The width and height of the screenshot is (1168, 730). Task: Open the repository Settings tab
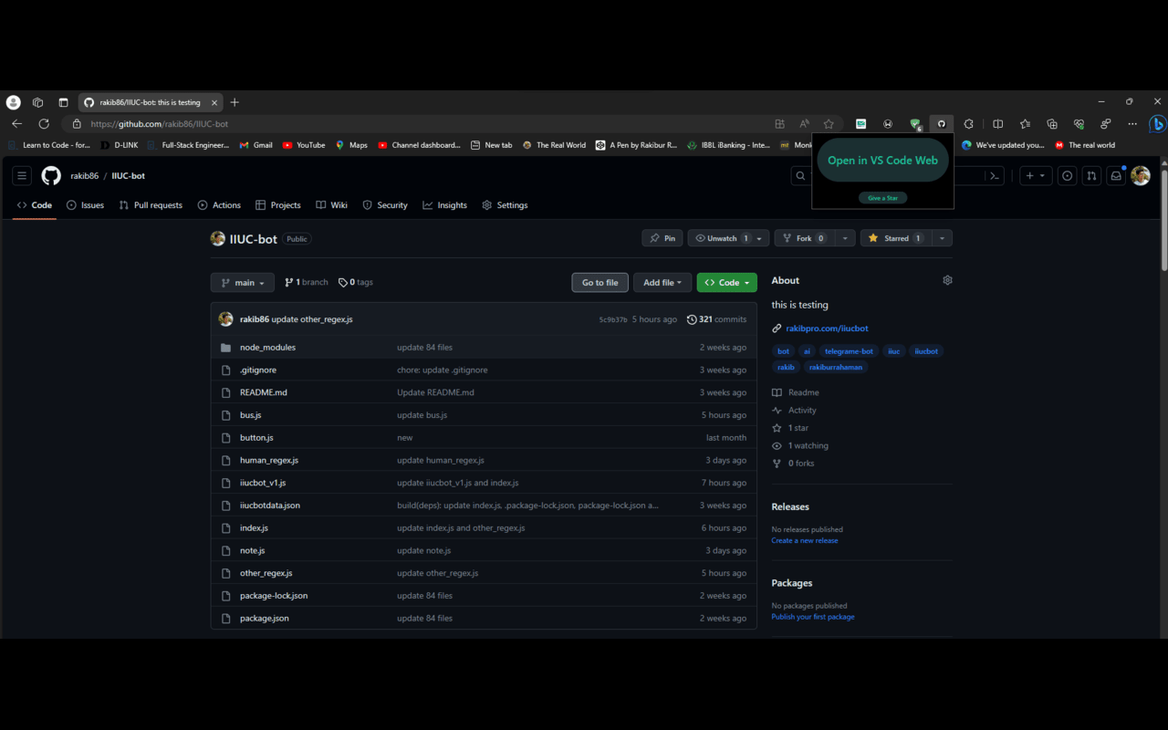pyautogui.click(x=505, y=204)
